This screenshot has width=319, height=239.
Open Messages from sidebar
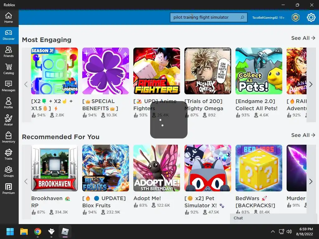pyautogui.click(x=8, y=87)
